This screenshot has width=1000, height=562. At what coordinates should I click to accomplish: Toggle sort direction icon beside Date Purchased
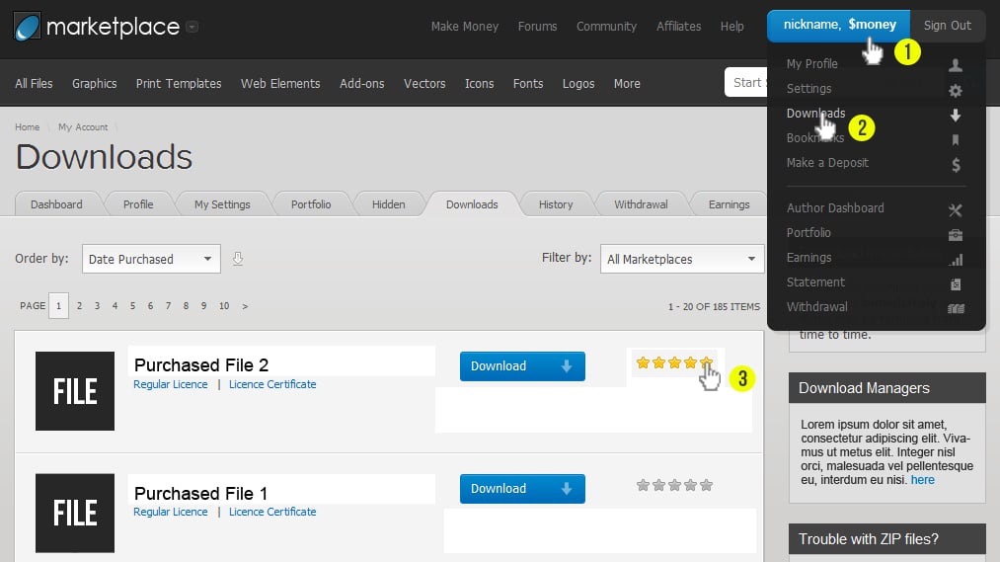coord(237,260)
